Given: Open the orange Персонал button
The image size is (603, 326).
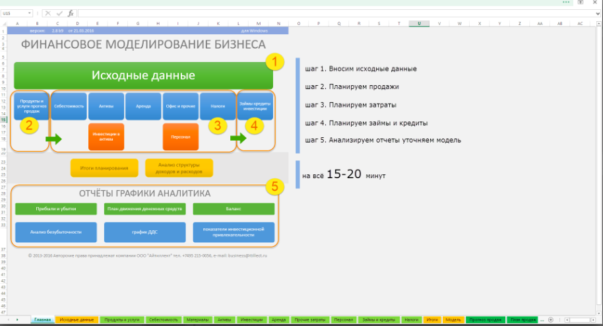Looking at the screenshot, I should coord(181,137).
